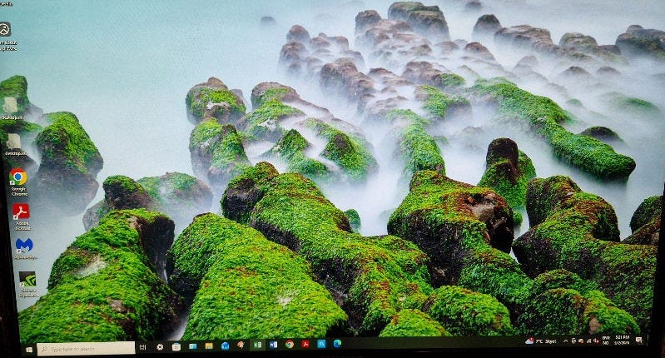Viewport: 665px width, 358px height.
Task: Open the Mail app on the taskbar
Action: (226, 346)
